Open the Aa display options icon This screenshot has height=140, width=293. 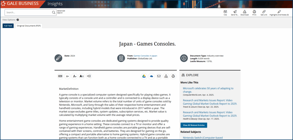tap(82, 76)
